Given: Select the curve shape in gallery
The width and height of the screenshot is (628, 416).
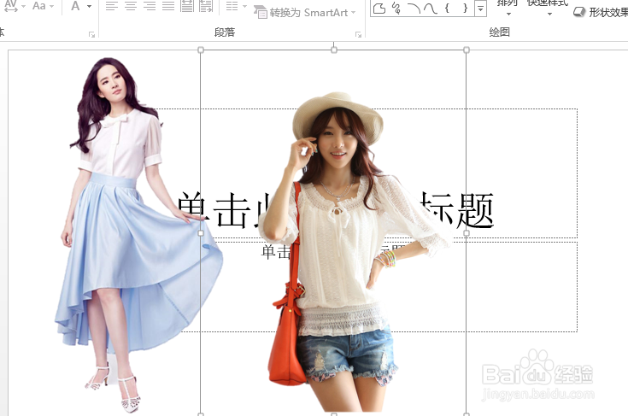Looking at the screenshot, I should (x=430, y=8).
